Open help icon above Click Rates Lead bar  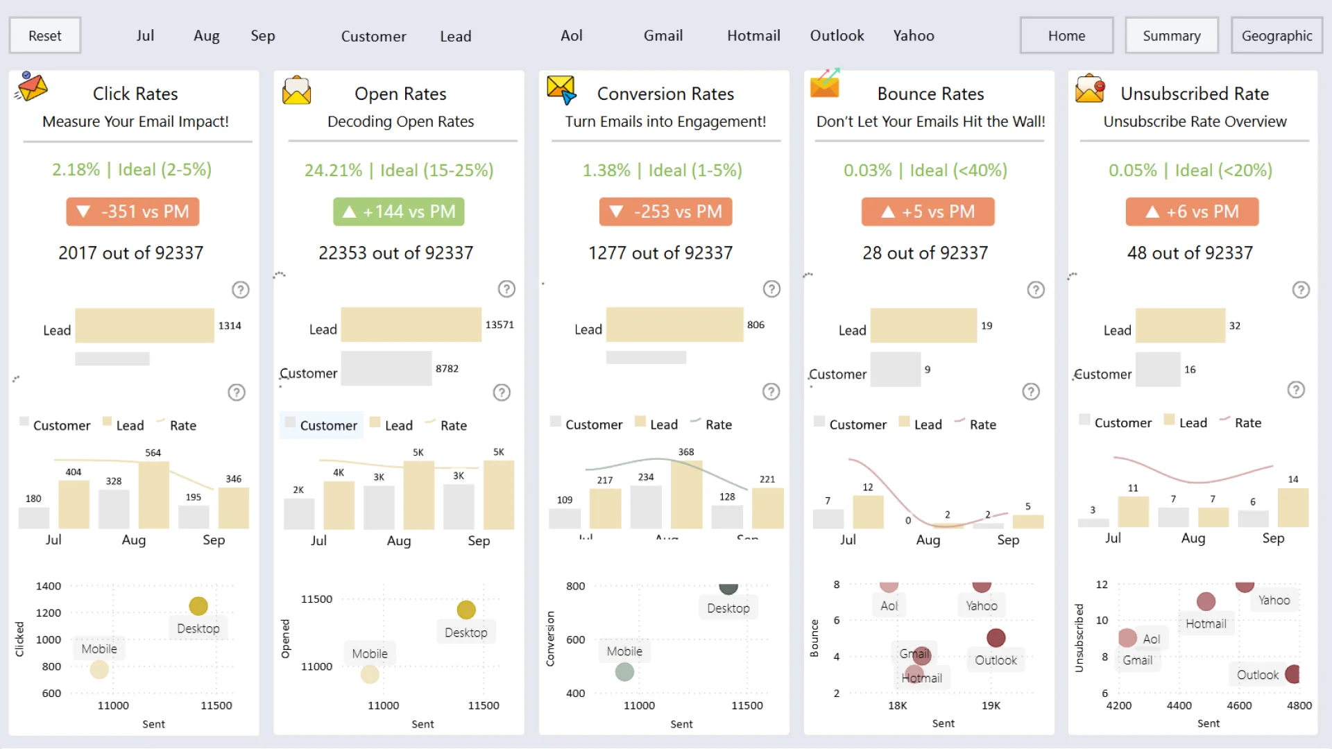[241, 290]
